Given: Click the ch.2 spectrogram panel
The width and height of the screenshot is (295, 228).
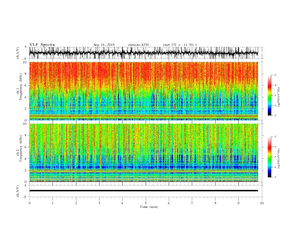Looking at the screenshot, I should coord(143,153).
